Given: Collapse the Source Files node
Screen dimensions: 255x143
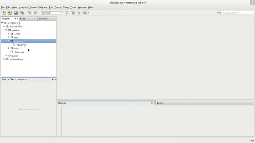Looking at the screenshot, I should [x=4, y=27].
